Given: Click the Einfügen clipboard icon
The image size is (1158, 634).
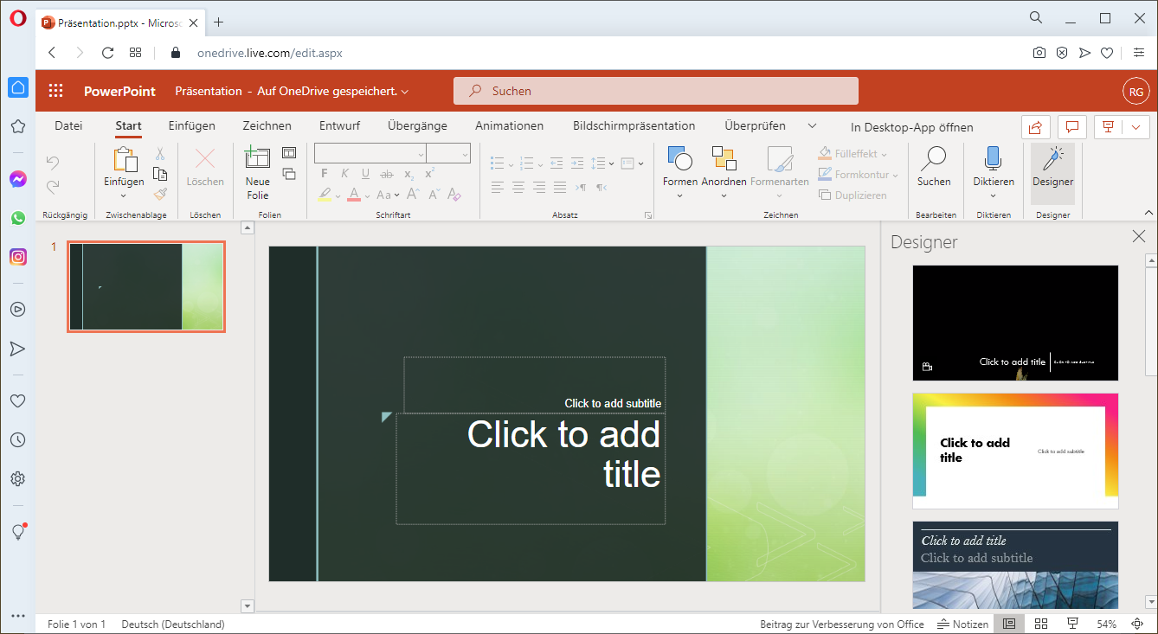Looking at the screenshot, I should (x=125, y=160).
